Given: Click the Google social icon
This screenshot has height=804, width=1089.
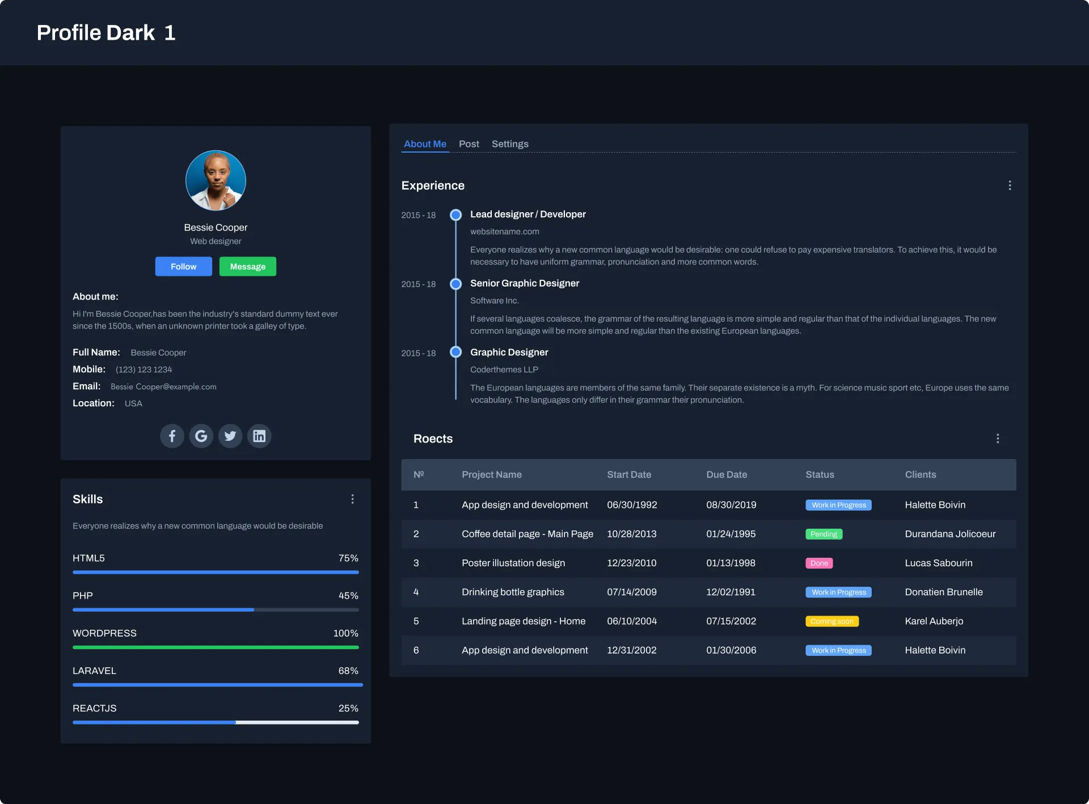Looking at the screenshot, I should pos(201,436).
